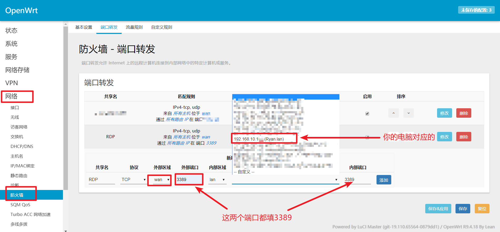Screen dimensions: 500x232
Task: Open unsaved changes indicator badge
Action: click(x=476, y=10)
